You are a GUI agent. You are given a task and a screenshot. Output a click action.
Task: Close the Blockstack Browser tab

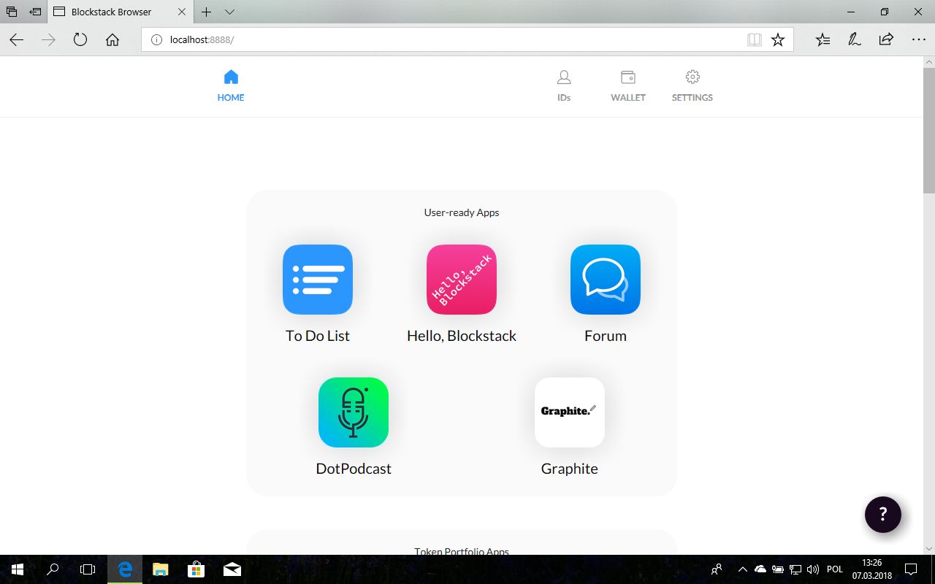[x=182, y=12]
